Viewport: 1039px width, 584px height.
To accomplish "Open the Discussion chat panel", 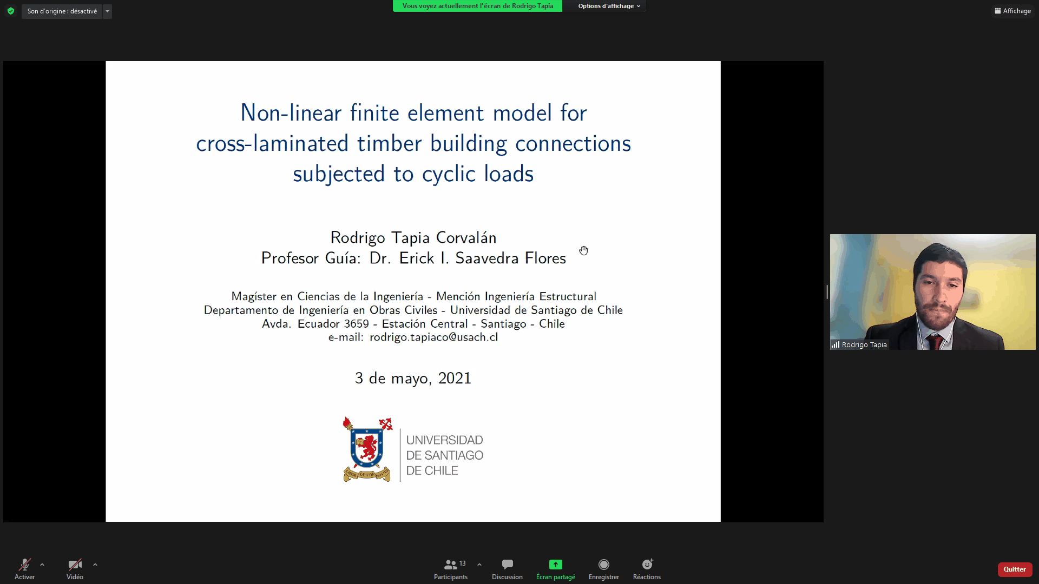I will point(507,569).
